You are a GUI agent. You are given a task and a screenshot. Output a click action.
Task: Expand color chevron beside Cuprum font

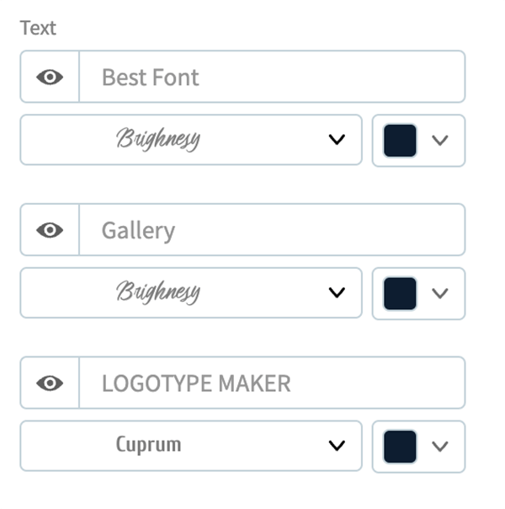(x=440, y=447)
